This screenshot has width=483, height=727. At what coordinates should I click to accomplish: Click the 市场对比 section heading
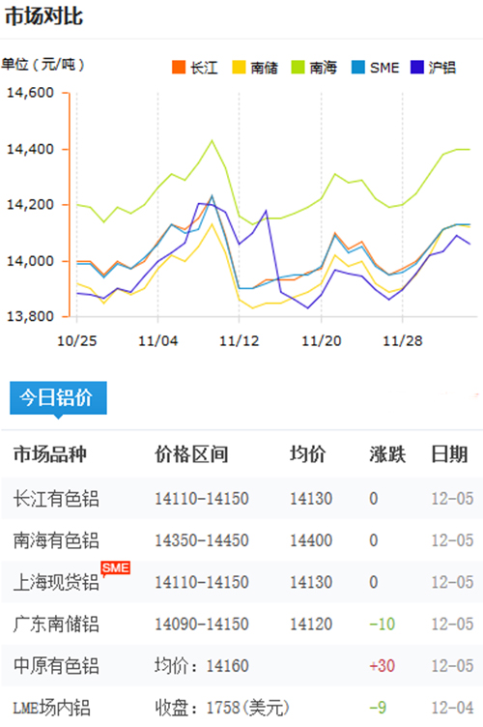coord(44,16)
